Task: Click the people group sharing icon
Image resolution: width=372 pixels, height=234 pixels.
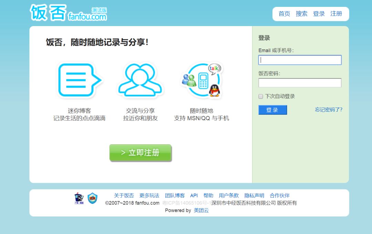Action: (140, 80)
